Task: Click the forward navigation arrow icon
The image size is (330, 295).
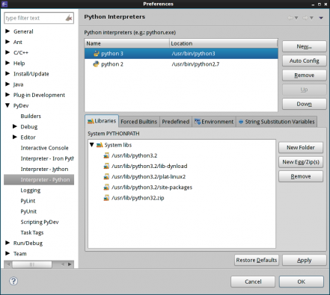Action: coord(305,18)
